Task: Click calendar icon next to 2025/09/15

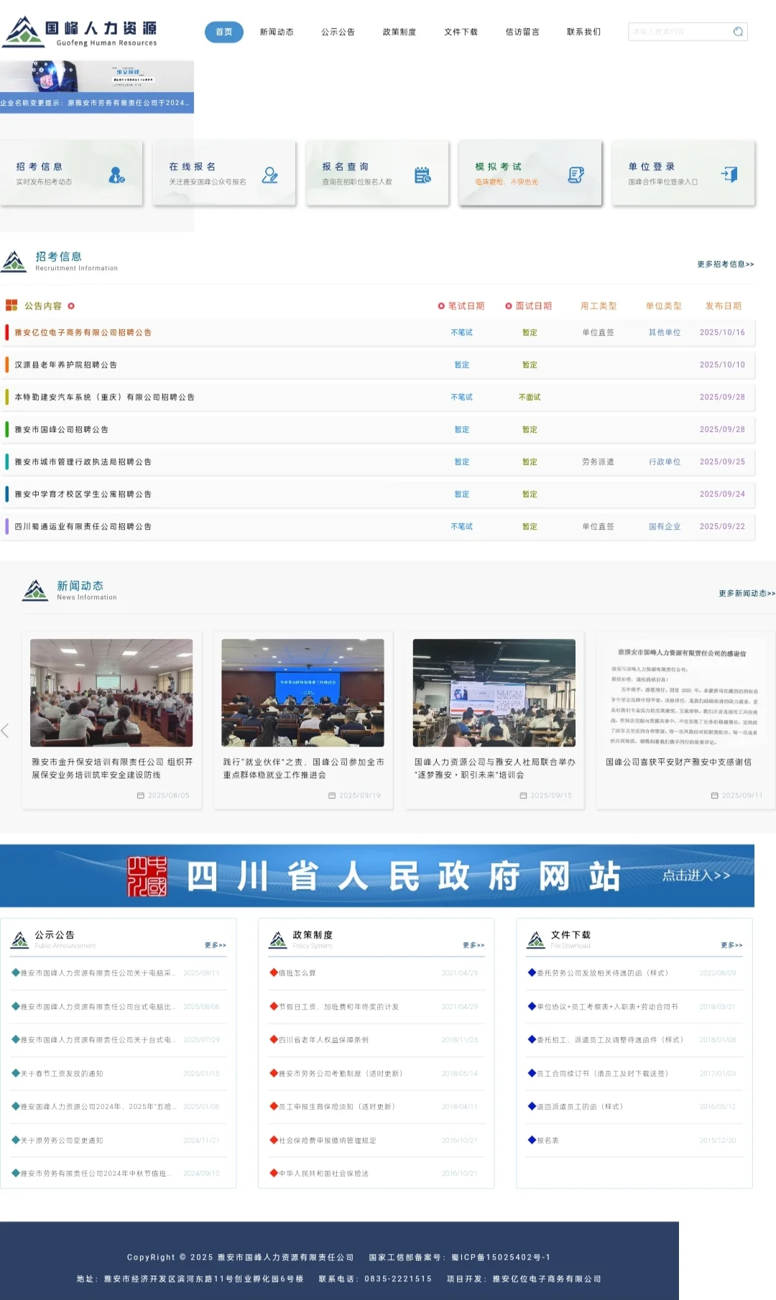Action: tap(523, 796)
